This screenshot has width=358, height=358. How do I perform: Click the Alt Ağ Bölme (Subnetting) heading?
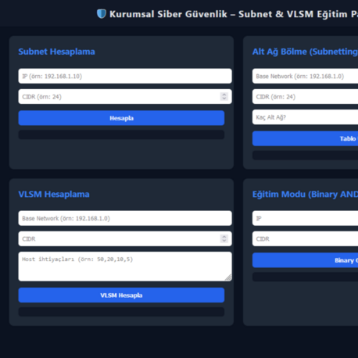[305, 52]
